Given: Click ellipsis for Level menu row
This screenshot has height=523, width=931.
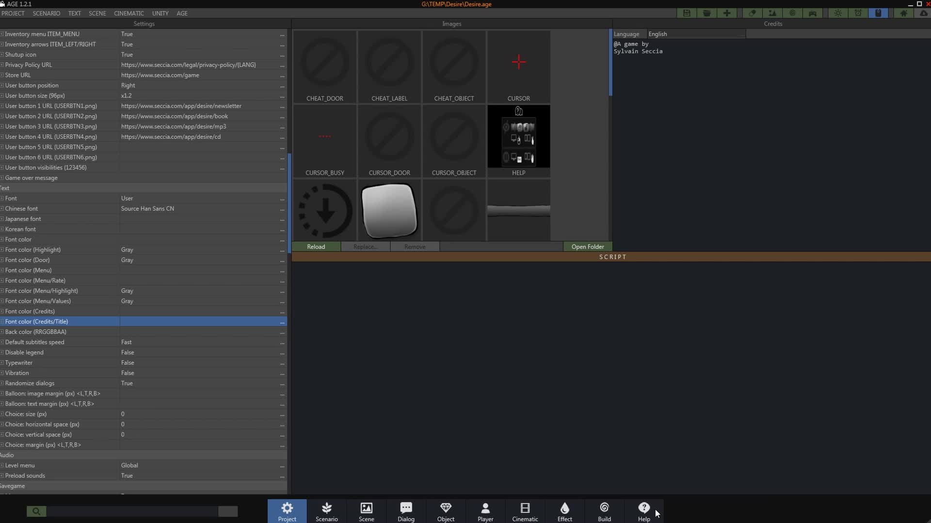Looking at the screenshot, I should (282, 466).
